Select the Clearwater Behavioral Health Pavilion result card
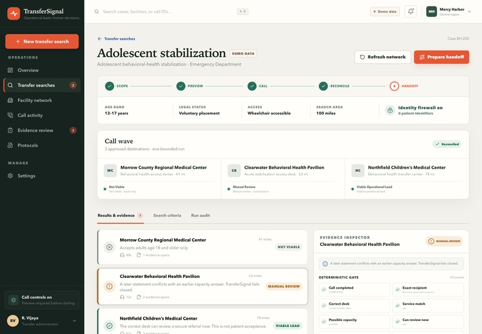Screen dimensions: 482x334 [x=203, y=286]
